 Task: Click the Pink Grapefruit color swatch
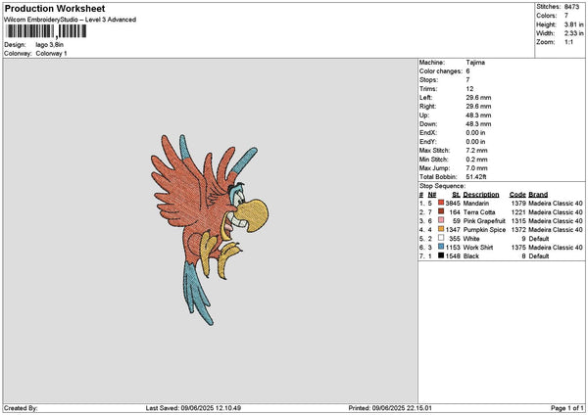[x=441, y=220]
